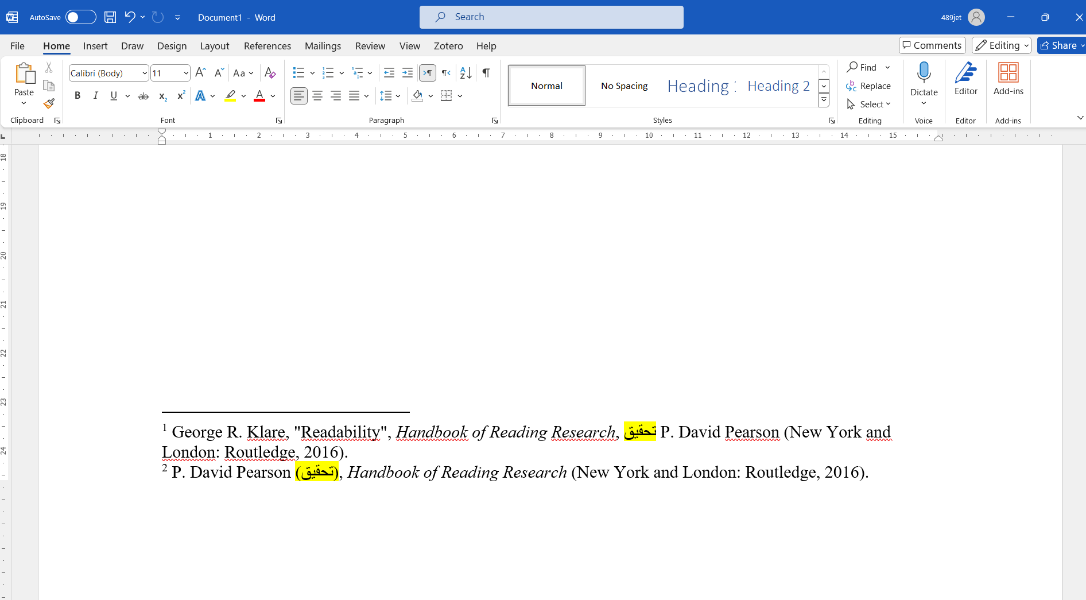This screenshot has width=1086, height=600.
Task: Apply the No Spacing style
Action: pos(624,86)
